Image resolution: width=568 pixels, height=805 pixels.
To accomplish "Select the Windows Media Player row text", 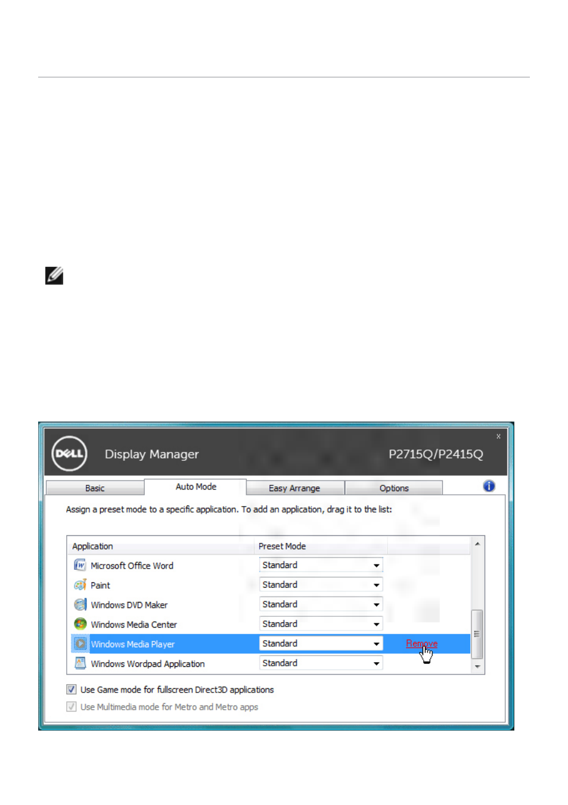I will (132, 644).
